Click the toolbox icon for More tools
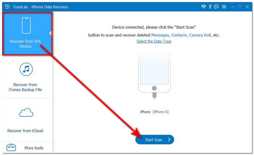The image size is (254, 155). coord(11,147)
